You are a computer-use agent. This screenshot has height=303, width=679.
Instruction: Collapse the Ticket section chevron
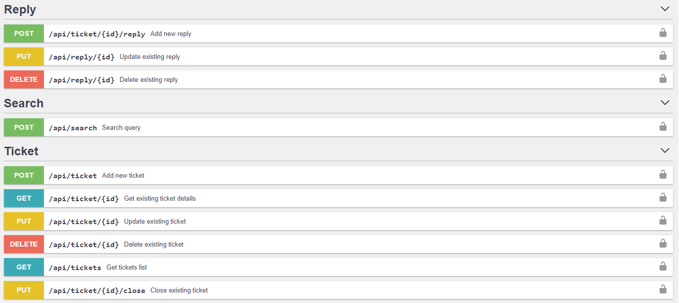pyautogui.click(x=665, y=151)
